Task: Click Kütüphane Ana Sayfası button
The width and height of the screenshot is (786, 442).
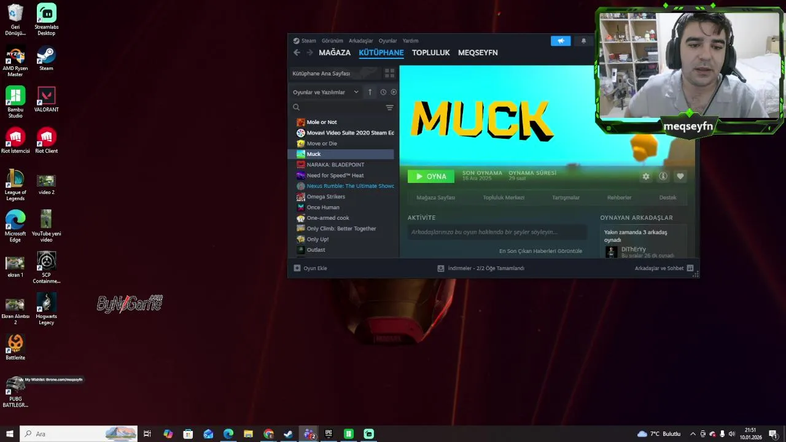Action: (336, 73)
